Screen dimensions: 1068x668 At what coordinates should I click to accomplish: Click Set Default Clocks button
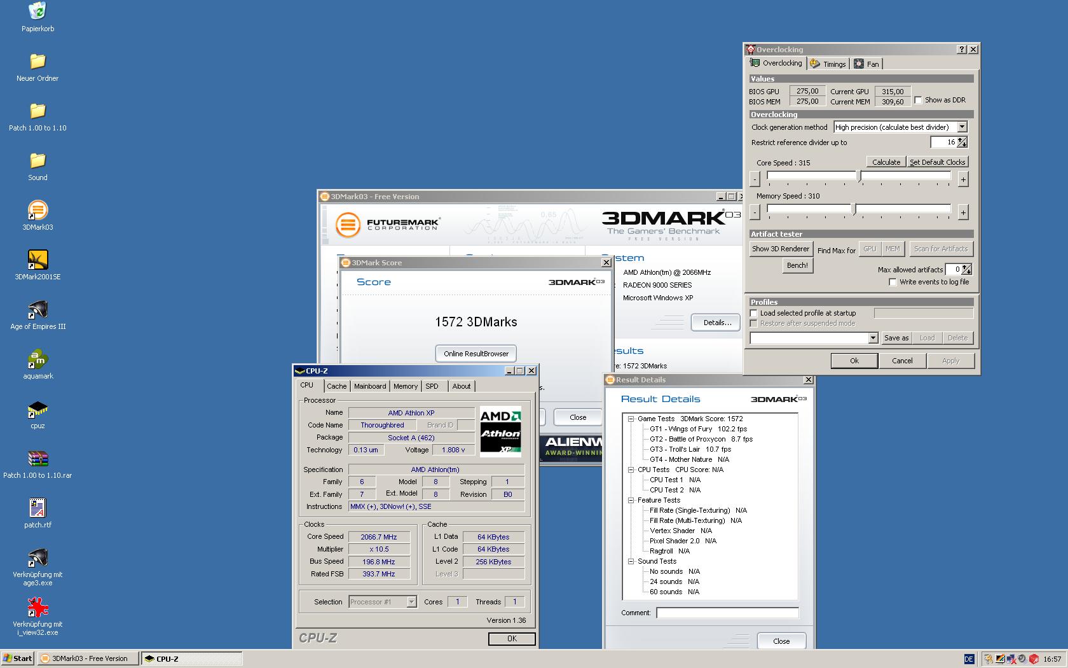(937, 162)
